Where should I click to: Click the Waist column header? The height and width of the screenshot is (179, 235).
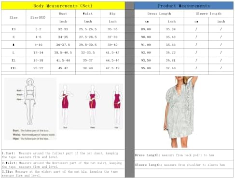tap(88, 13)
